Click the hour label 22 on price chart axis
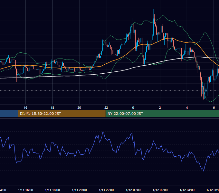This screenshot has height=193, width=219. (106, 108)
